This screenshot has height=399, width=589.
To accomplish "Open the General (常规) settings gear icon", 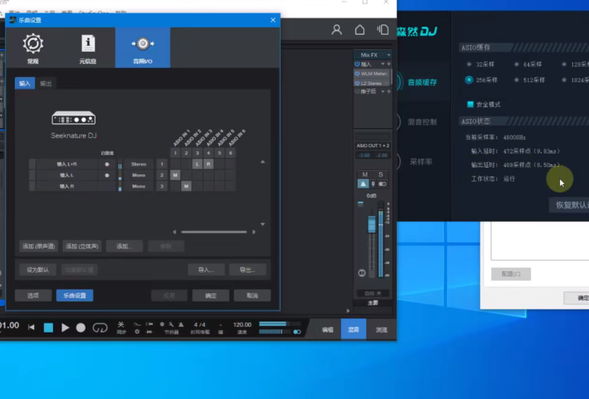I will tap(33, 45).
